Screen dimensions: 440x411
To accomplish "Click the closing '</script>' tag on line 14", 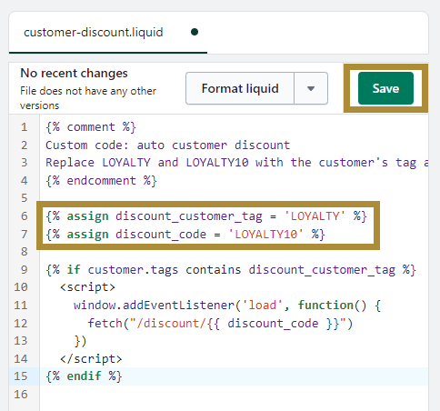I will point(91,359).
